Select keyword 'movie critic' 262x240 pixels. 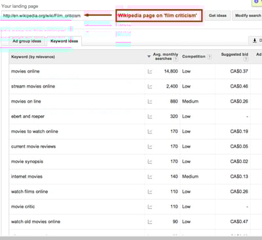tap(23, 207)
